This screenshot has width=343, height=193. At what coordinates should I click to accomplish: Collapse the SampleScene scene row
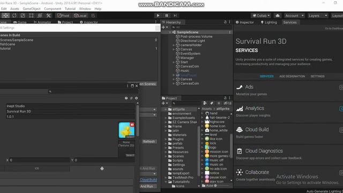click(170, 32)
